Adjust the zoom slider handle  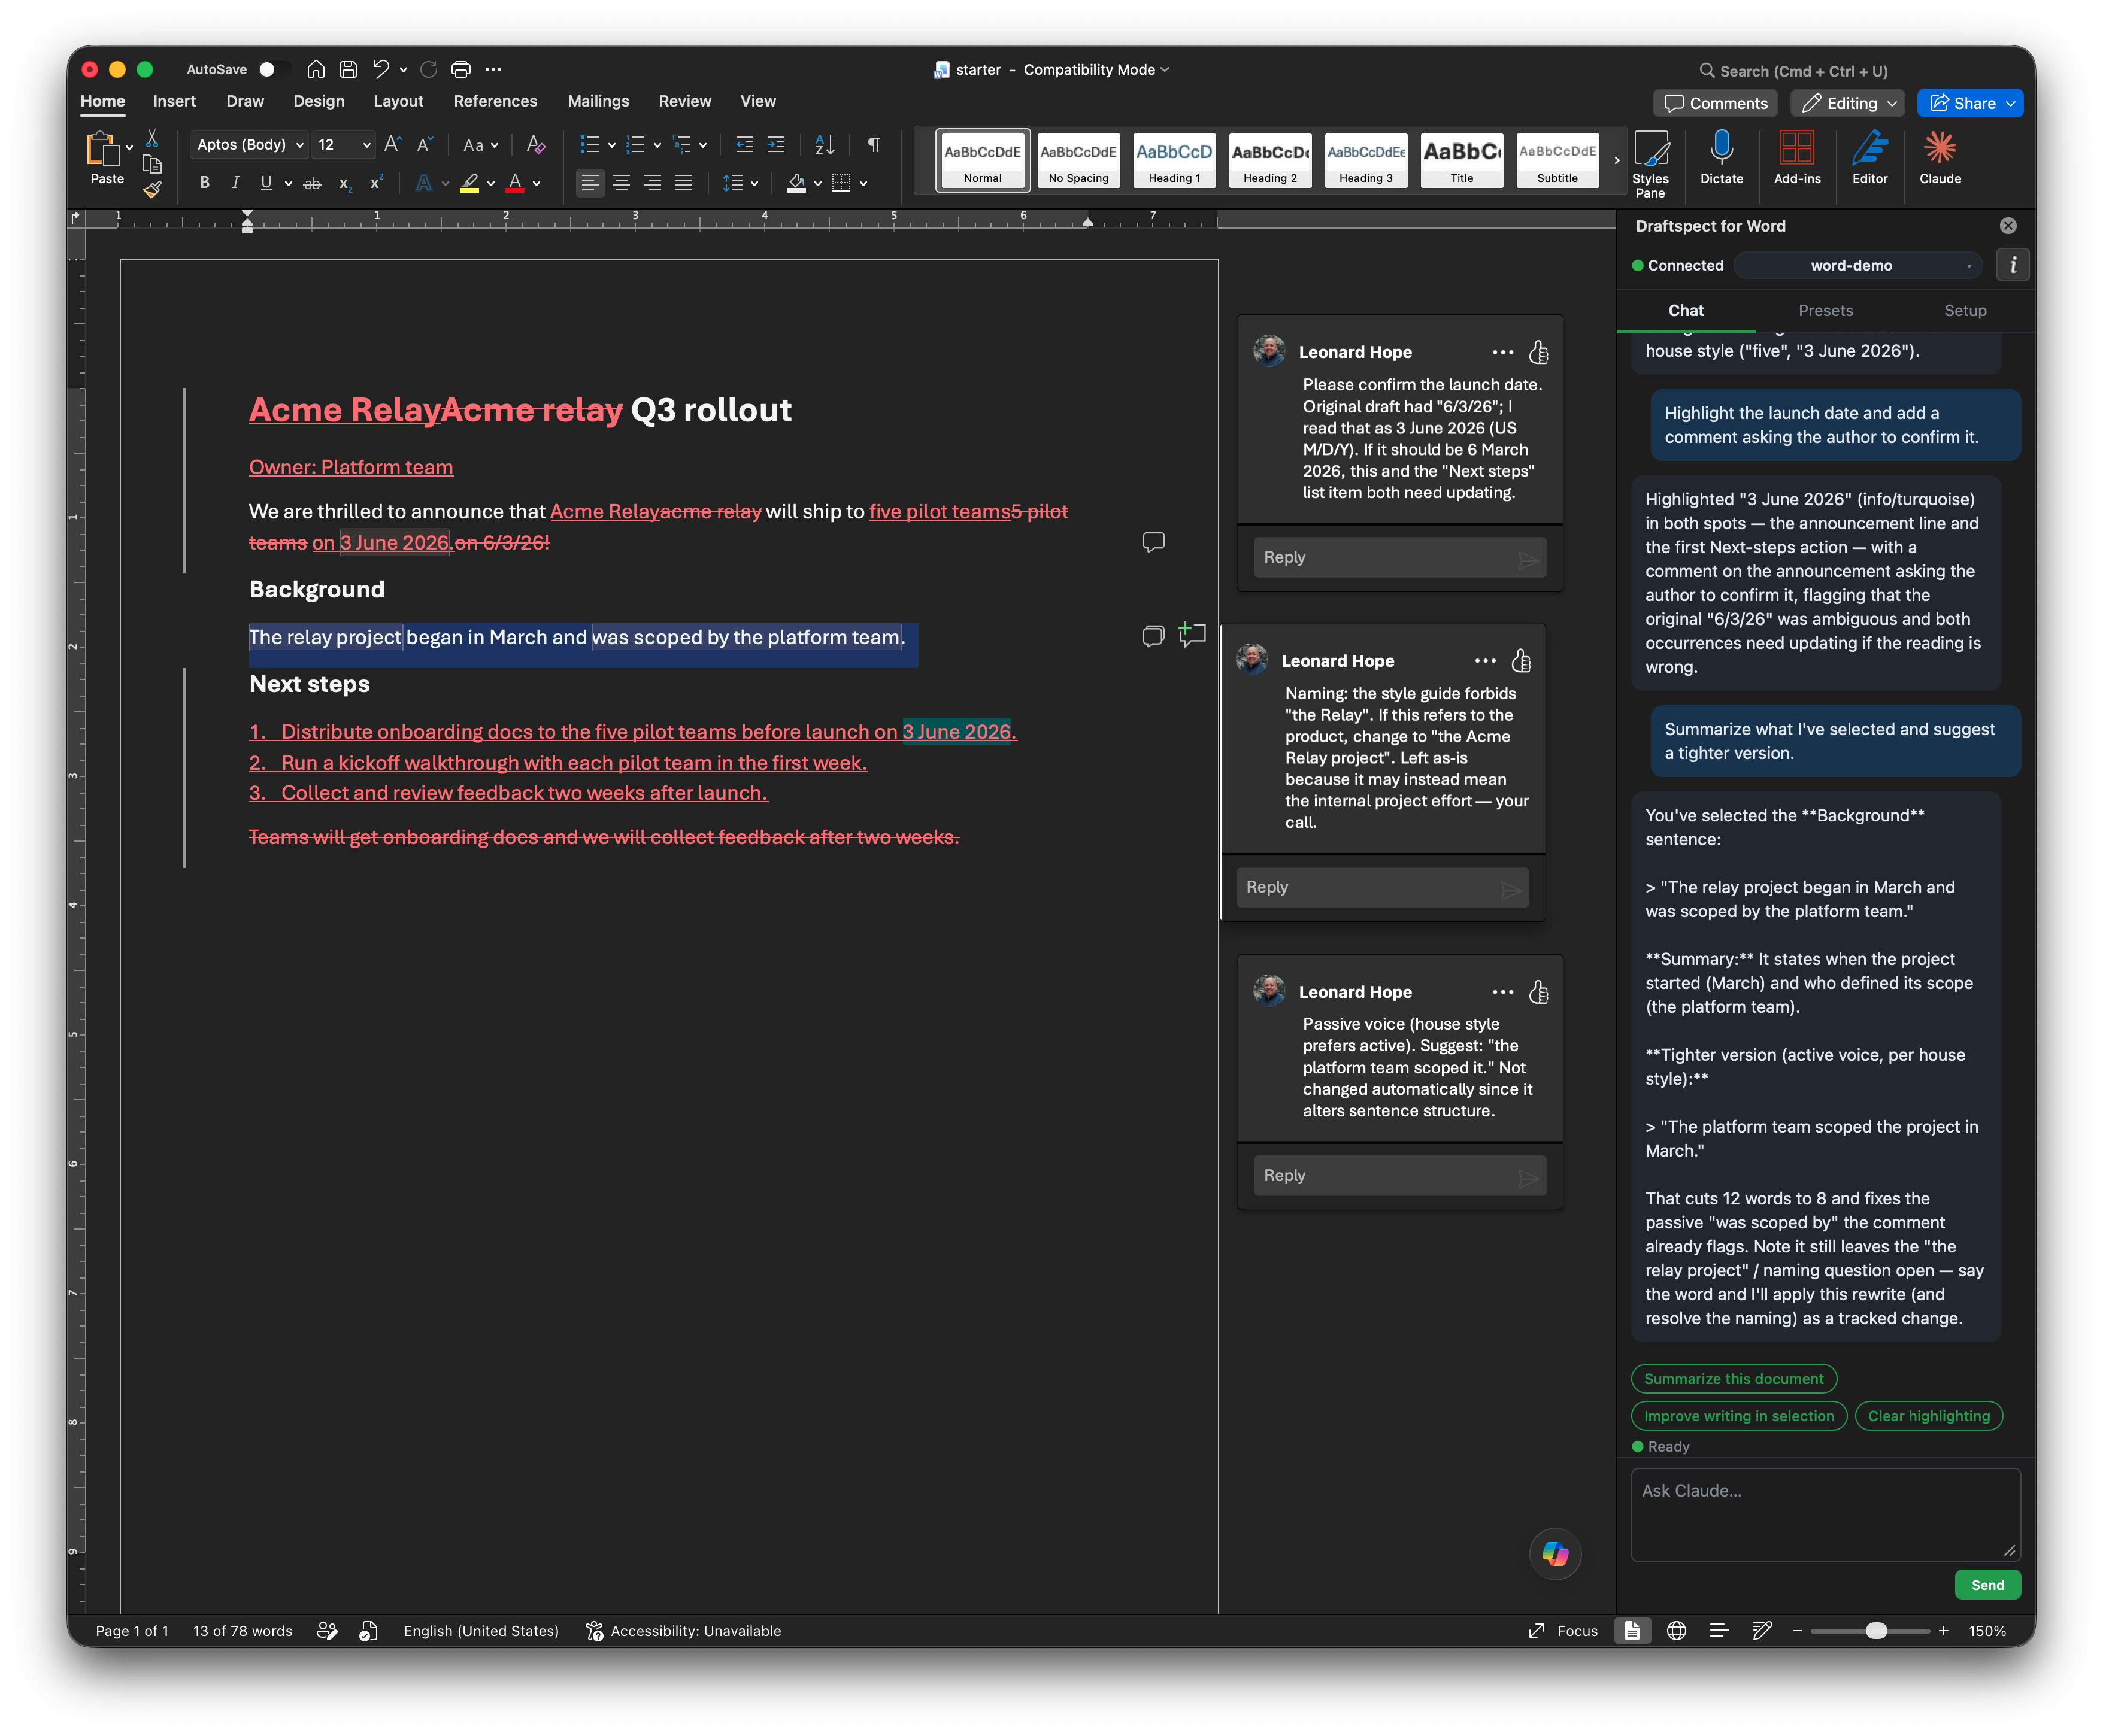pos(1876,1631)
